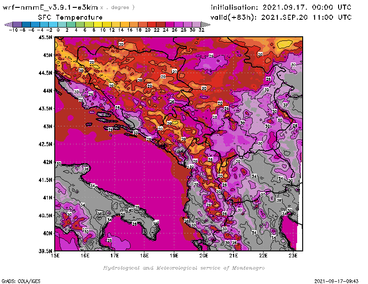Image resolution: width=368 pixels, height=284 pixels.
Task: Click the legend value '14'
Action: 121,30
